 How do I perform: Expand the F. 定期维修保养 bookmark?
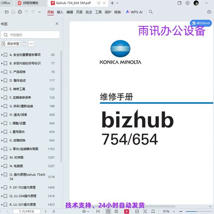2,98
